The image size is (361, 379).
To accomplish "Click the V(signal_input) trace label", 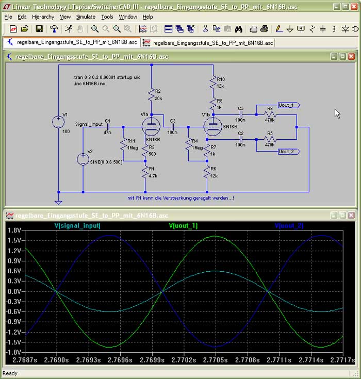I will coord(77,225).
